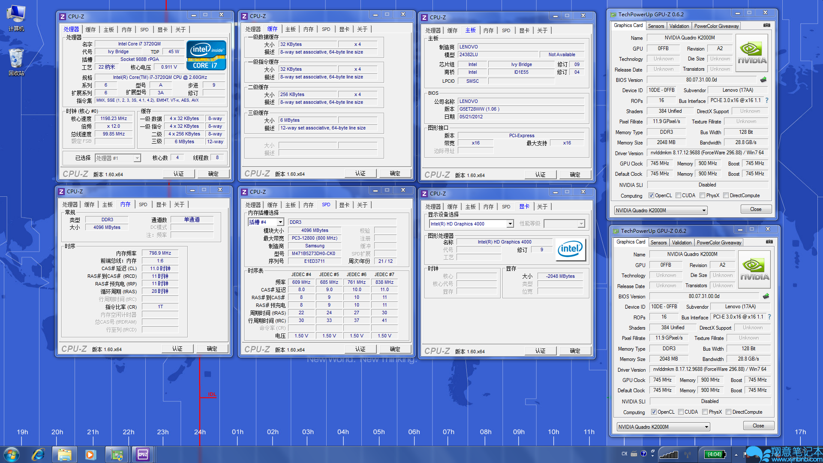Image resolution: width=823 pixels, height=463 pixels.
Task: Open Intel HD Graphics 4000 device dropdown
Action: point(471,224)
